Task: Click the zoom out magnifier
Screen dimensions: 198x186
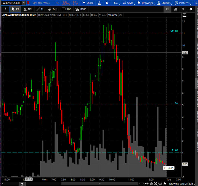Action: (x=160, y=184)
